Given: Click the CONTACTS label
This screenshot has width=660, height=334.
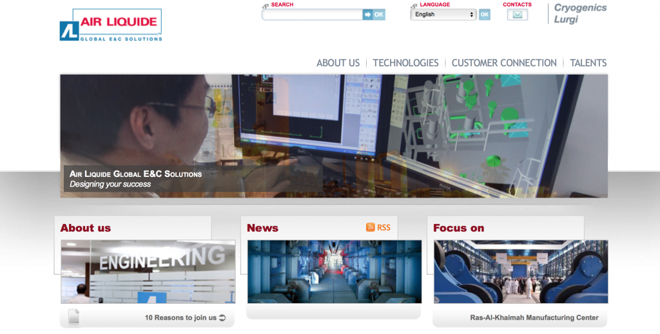Looking at the screenshot, I should [517, 5].
